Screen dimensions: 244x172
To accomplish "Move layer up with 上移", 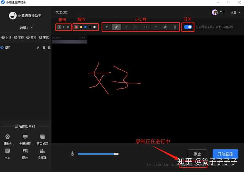I will [x=6, y=38].
